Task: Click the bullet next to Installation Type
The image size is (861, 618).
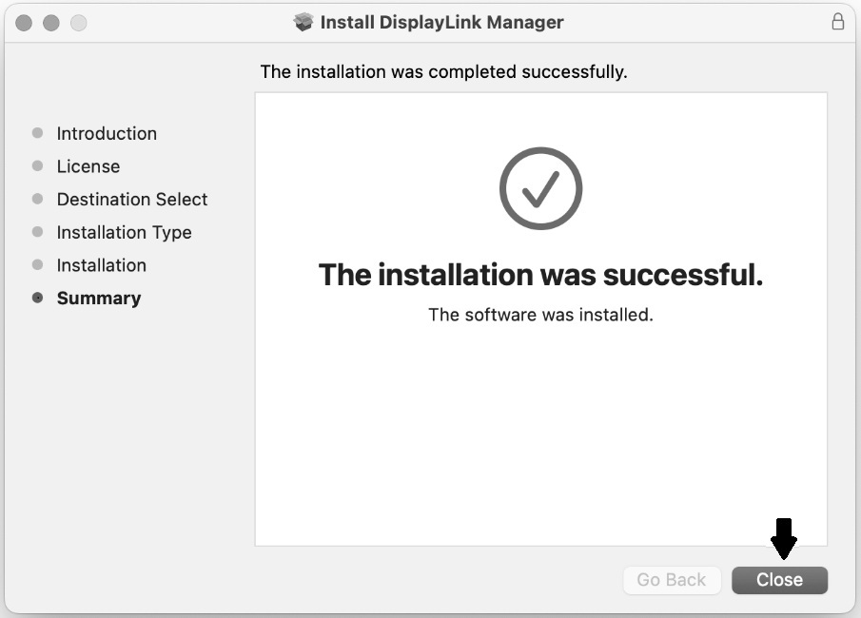Action: point(37,232)
